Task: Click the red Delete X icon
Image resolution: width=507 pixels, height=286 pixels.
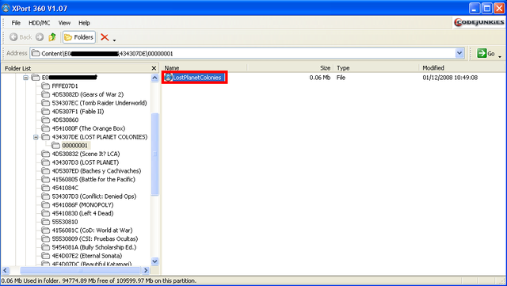Action: [x=105, y=37]
